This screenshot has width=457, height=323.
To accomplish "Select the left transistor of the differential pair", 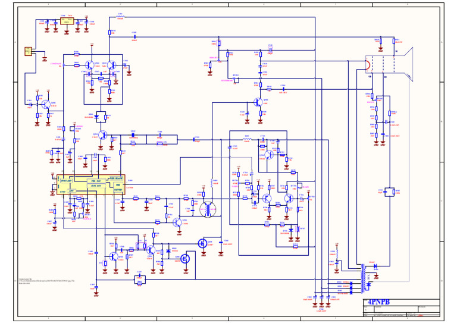I will point(89,65).
